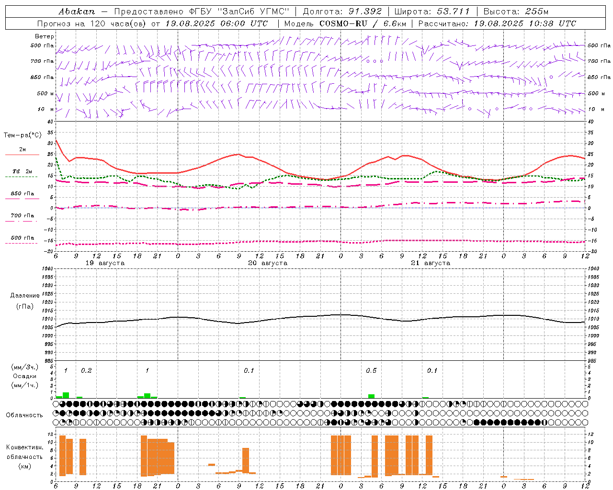Viewport: 613px width, 490px height.
Task: Click the '(мм/3ч.)' precipitation unit label
Action: pyautogui.click(x=25, y=367)
